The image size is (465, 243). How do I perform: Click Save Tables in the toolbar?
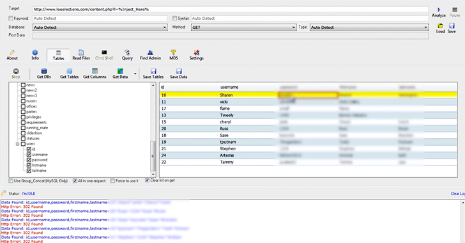coord(153,74)
